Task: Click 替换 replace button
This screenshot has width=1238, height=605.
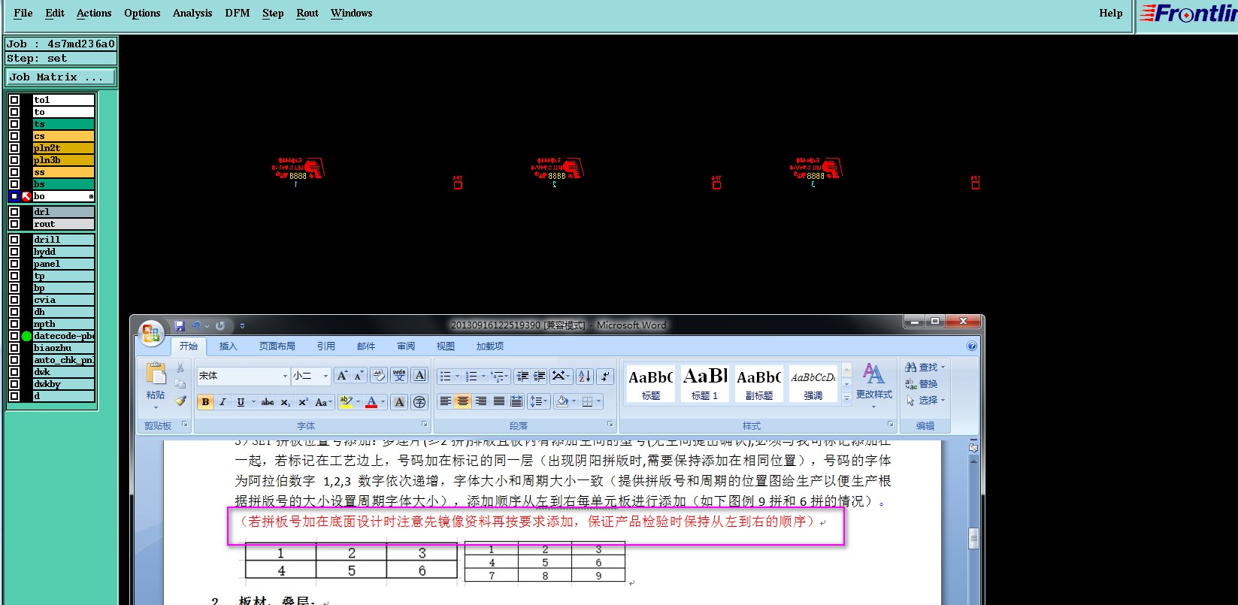Action: tap(922, 384)
